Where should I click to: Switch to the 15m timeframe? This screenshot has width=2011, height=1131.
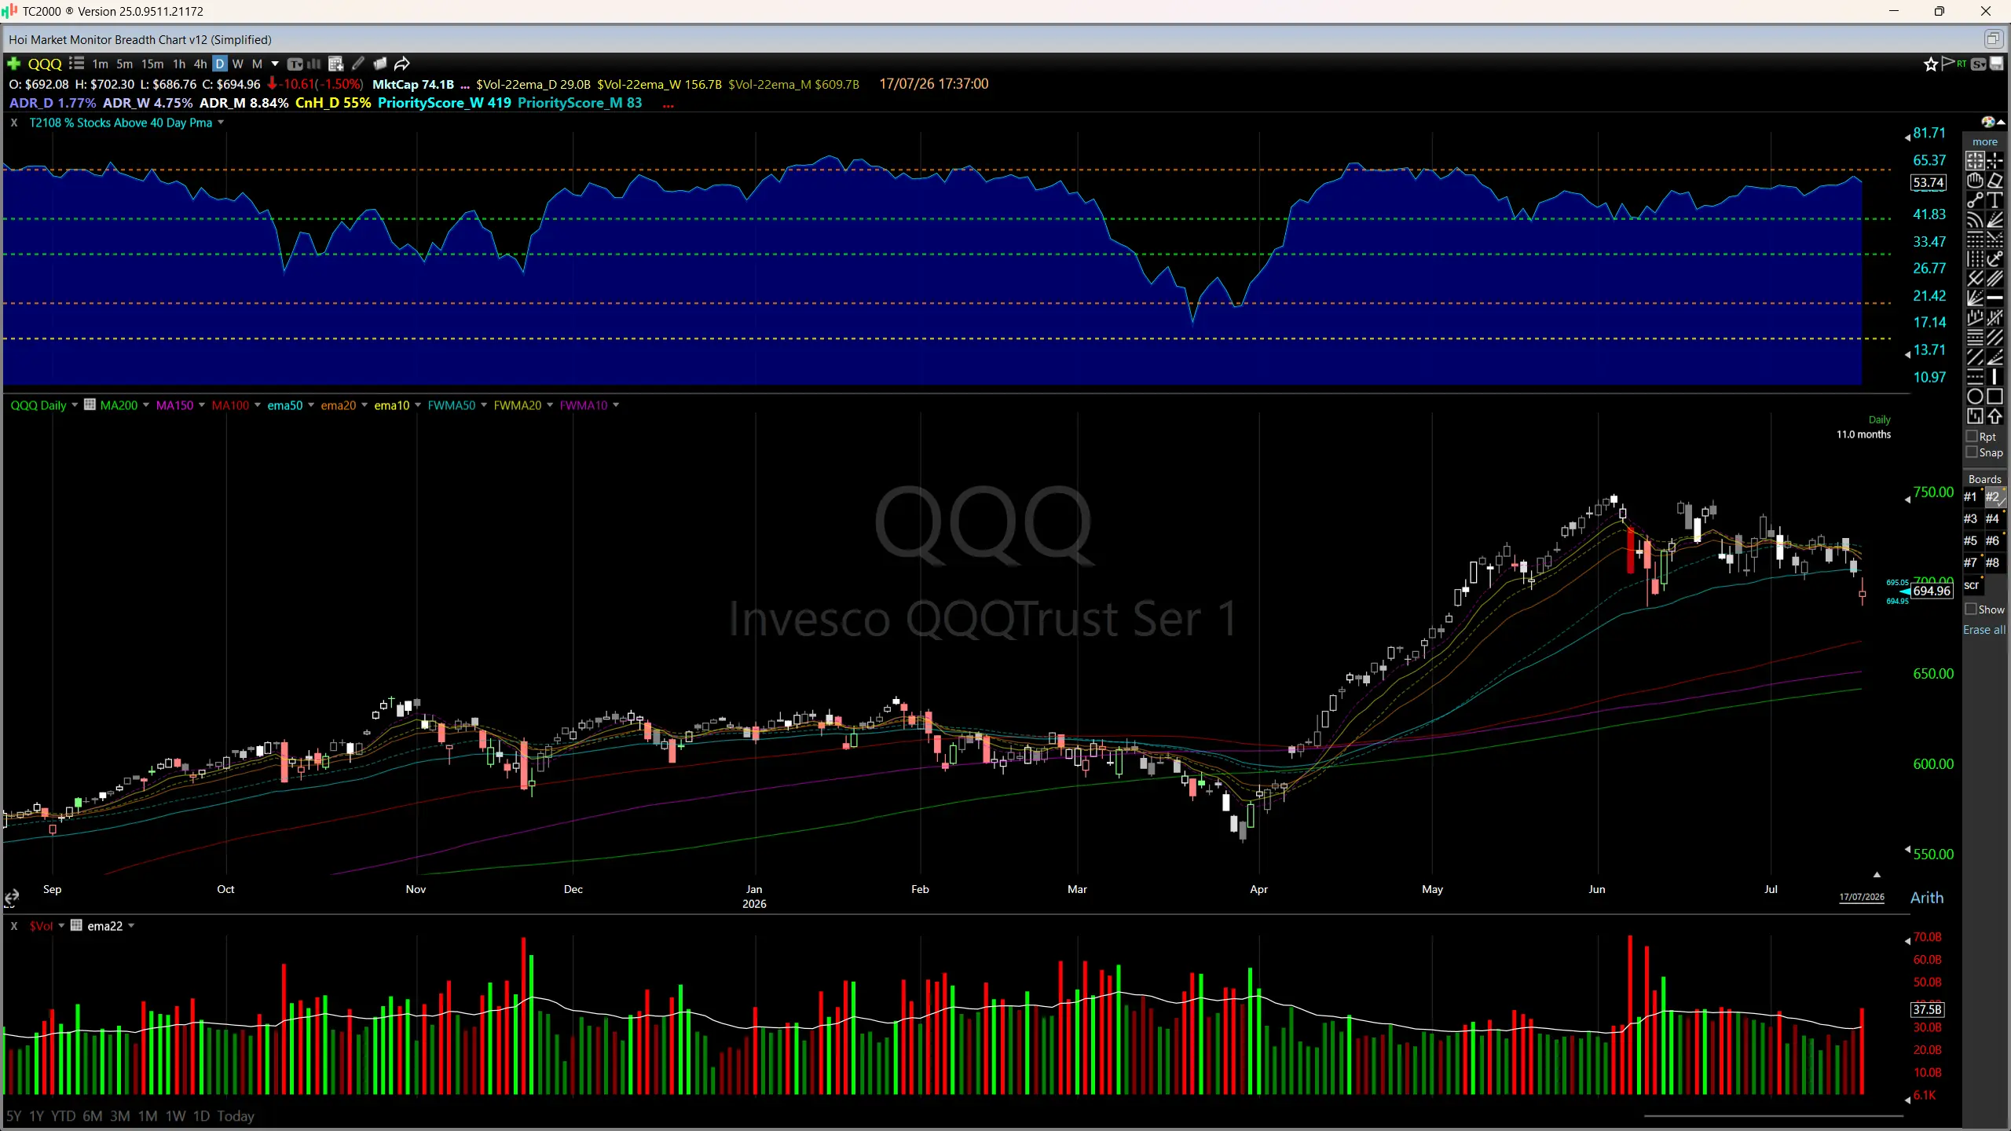pyautogui.click(x=152, y=64)
